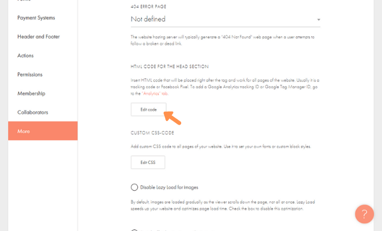Screen dimensions: 382x231
Task: Open the 'Not defined' 404 page selector
Action: point(225,19)
